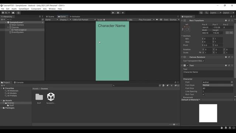Toggle the Gizmos button in Game view

173,20
